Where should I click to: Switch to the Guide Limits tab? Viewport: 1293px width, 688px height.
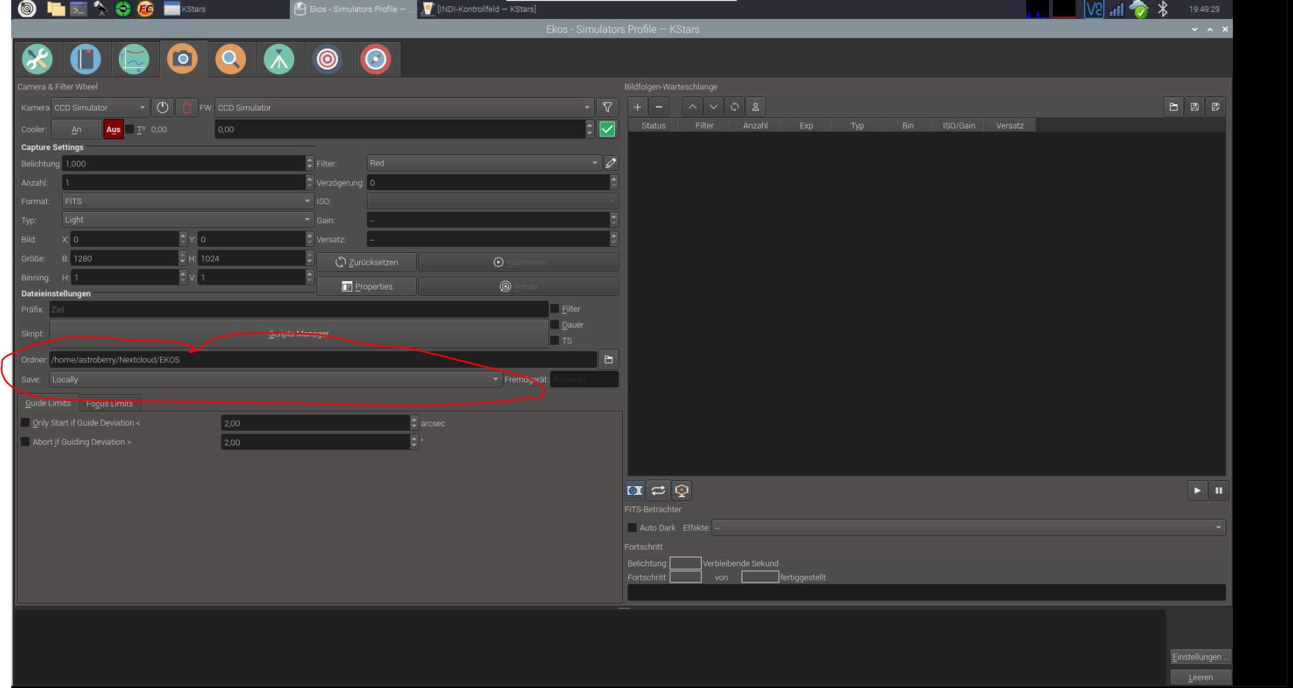click(x=48, y=403)
